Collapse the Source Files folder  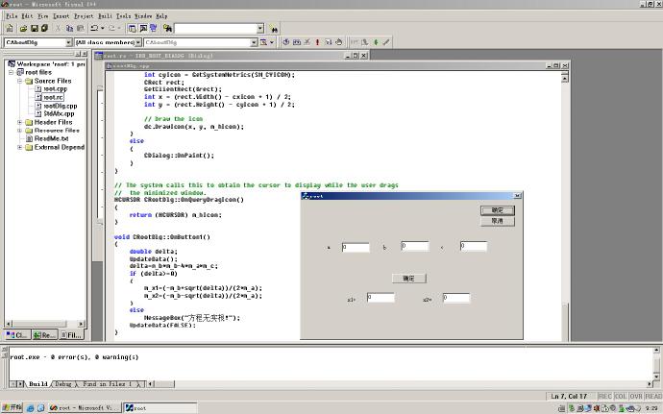click(19, 81)
